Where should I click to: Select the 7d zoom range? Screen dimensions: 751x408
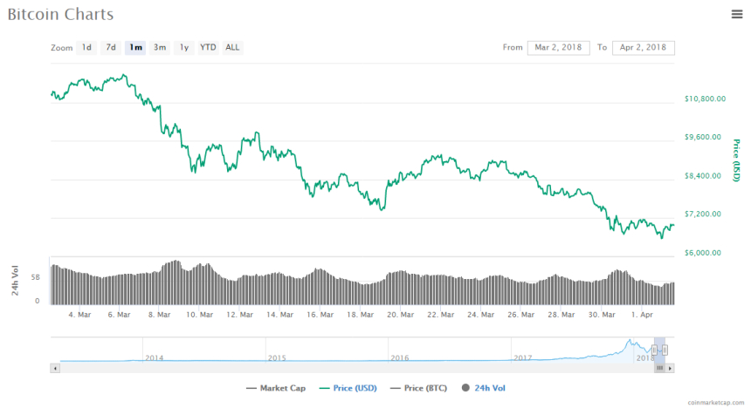coord(111,47)
